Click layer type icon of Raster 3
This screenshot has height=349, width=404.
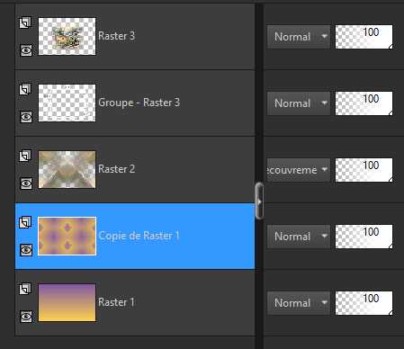(25, 22)
